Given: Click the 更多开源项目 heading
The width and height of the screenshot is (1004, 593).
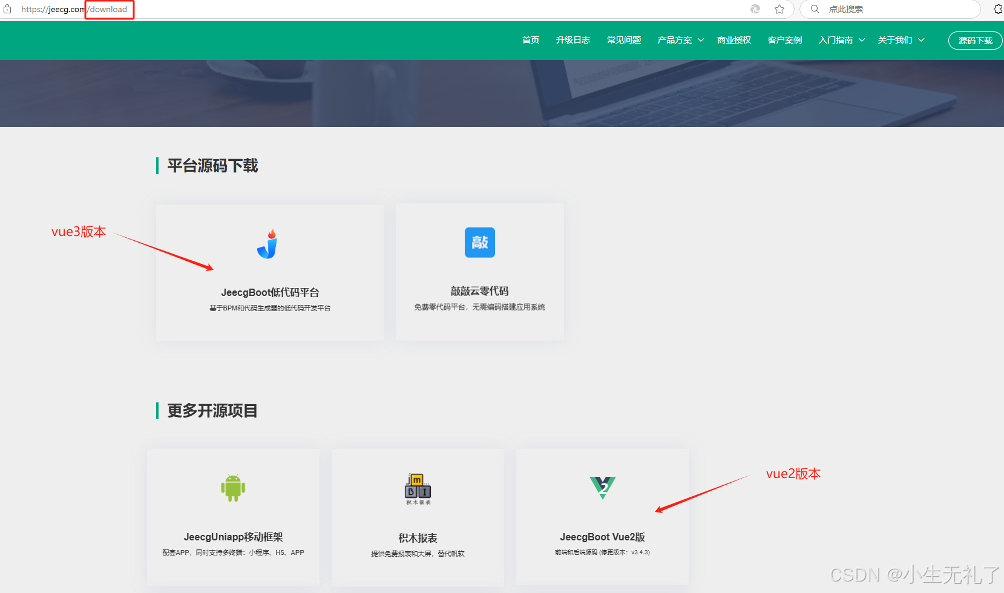Looking at the screenshot, I should tap(212, 411).
